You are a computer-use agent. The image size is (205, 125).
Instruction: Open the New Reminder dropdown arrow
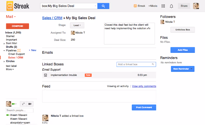(192, 69)
